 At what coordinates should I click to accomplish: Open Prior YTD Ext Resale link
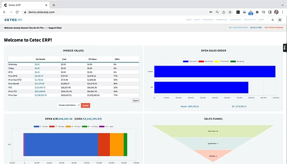40,91
